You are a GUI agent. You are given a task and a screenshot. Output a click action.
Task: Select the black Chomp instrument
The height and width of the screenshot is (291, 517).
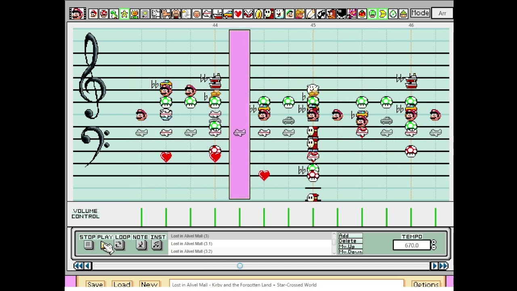[341, 14]
